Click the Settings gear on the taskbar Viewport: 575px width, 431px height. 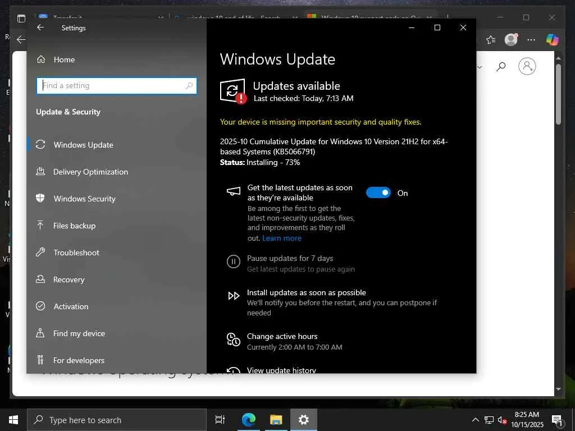[304, 420]
